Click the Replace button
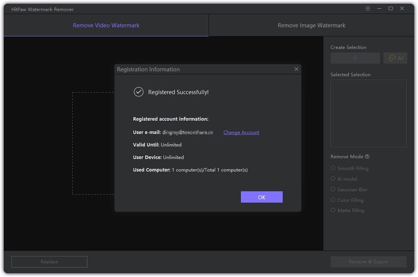Screen dimensions: 418x277 49,262
